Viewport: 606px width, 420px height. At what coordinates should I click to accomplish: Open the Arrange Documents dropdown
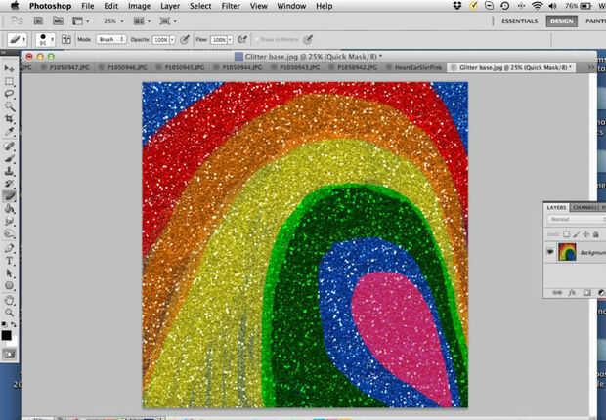[x=144, y=21]
